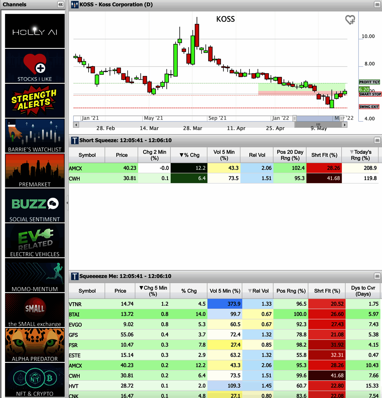382x398 pixels.
Task: Select the Premarket channel icon
Action: tap(35, 170)
